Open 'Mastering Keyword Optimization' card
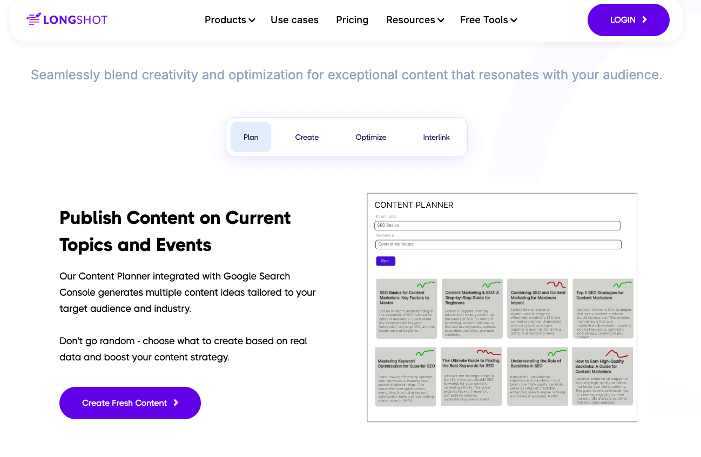 point(406,377)
